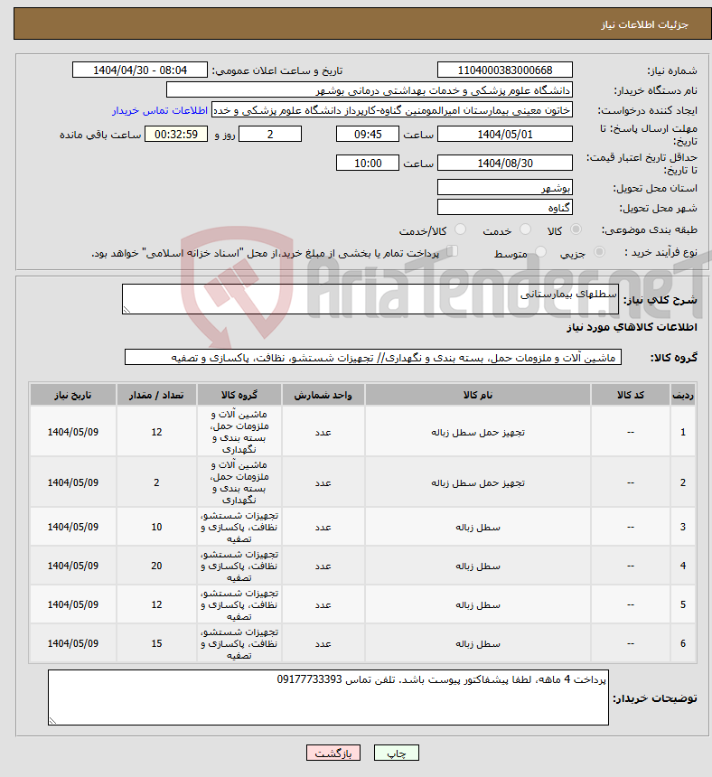Click the price validity date 1404/08/30
712x777 pixels.
click(x=505, y=163)
